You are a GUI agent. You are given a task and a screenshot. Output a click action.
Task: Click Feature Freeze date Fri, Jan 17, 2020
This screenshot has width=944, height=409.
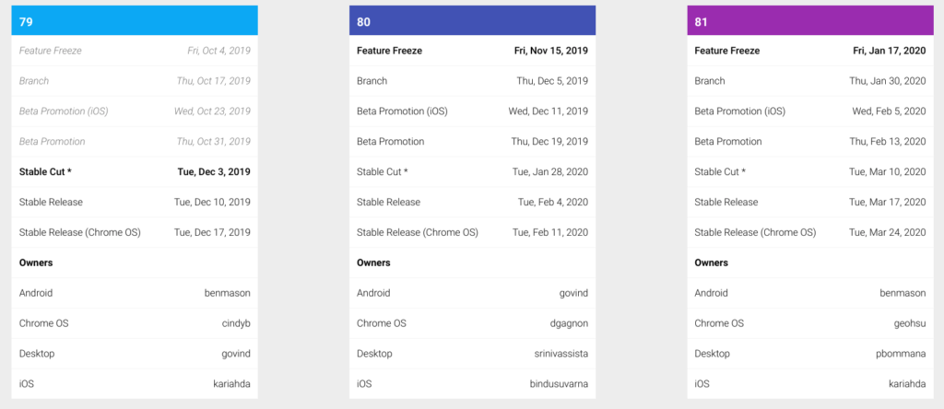coord(890,52)
